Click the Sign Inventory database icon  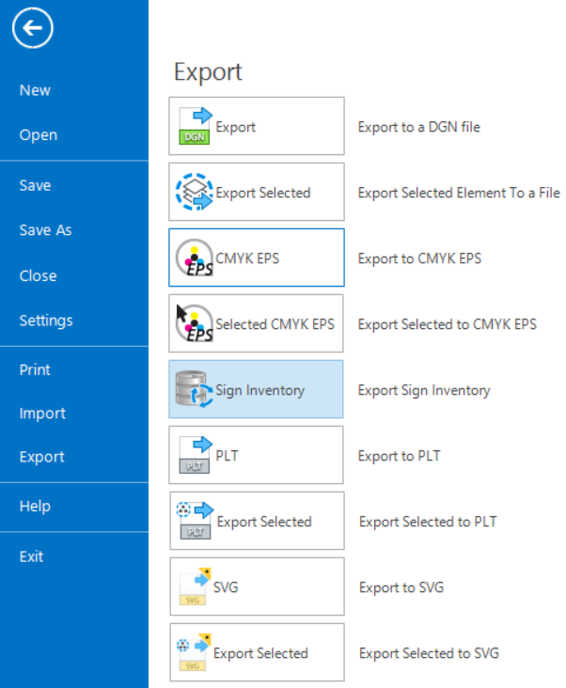coord(194,390)
